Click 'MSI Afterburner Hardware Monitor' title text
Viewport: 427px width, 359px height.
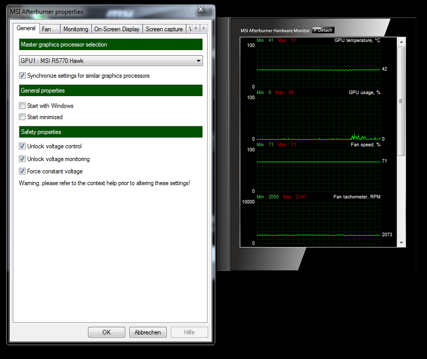pos(275,31)
